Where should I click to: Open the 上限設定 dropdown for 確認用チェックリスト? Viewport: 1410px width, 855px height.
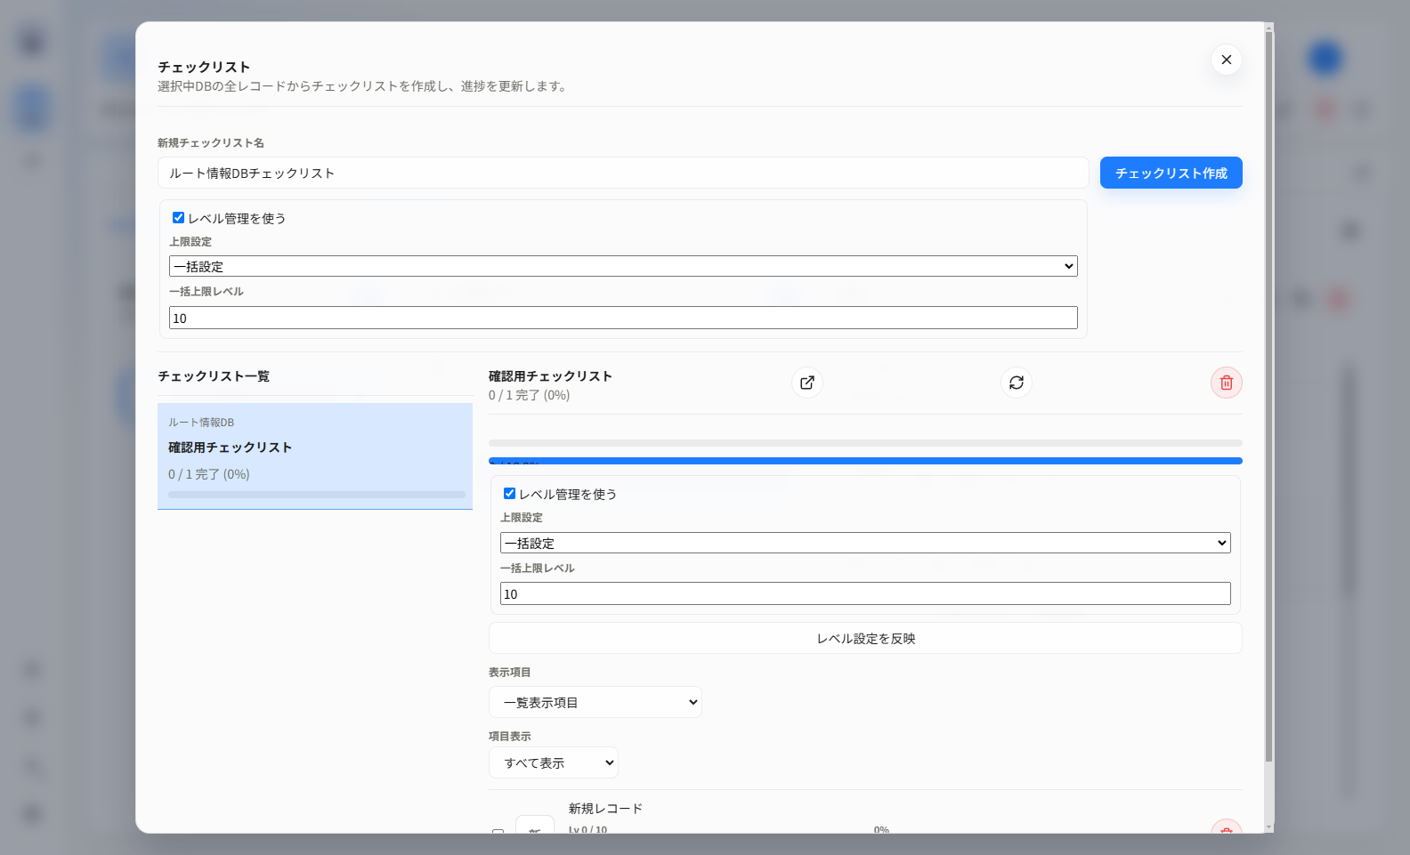(865, 543)
